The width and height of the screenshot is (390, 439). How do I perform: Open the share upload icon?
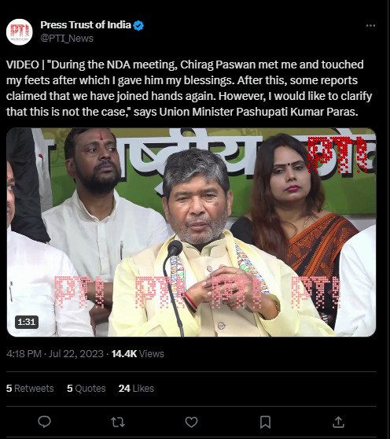[x=338, y=422]
